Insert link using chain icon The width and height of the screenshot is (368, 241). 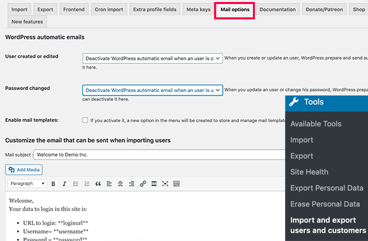(143, 184)
